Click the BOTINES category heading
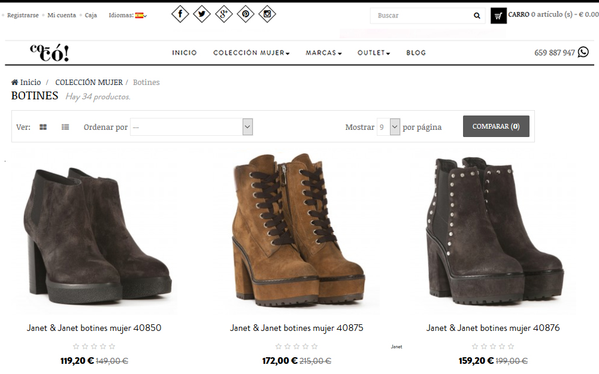 point(35,95)
